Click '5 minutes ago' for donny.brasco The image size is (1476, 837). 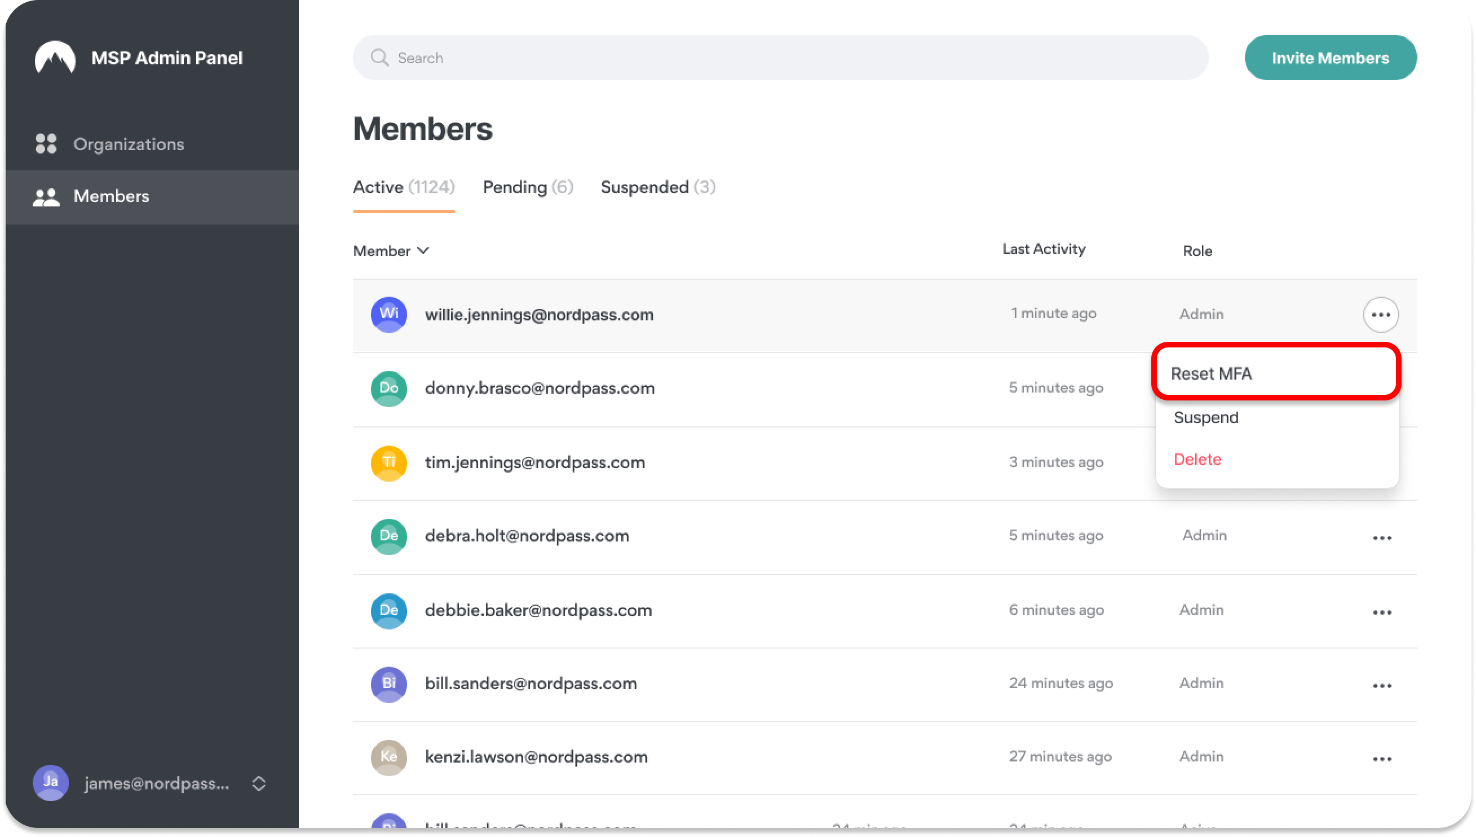tap(1055, 388)
